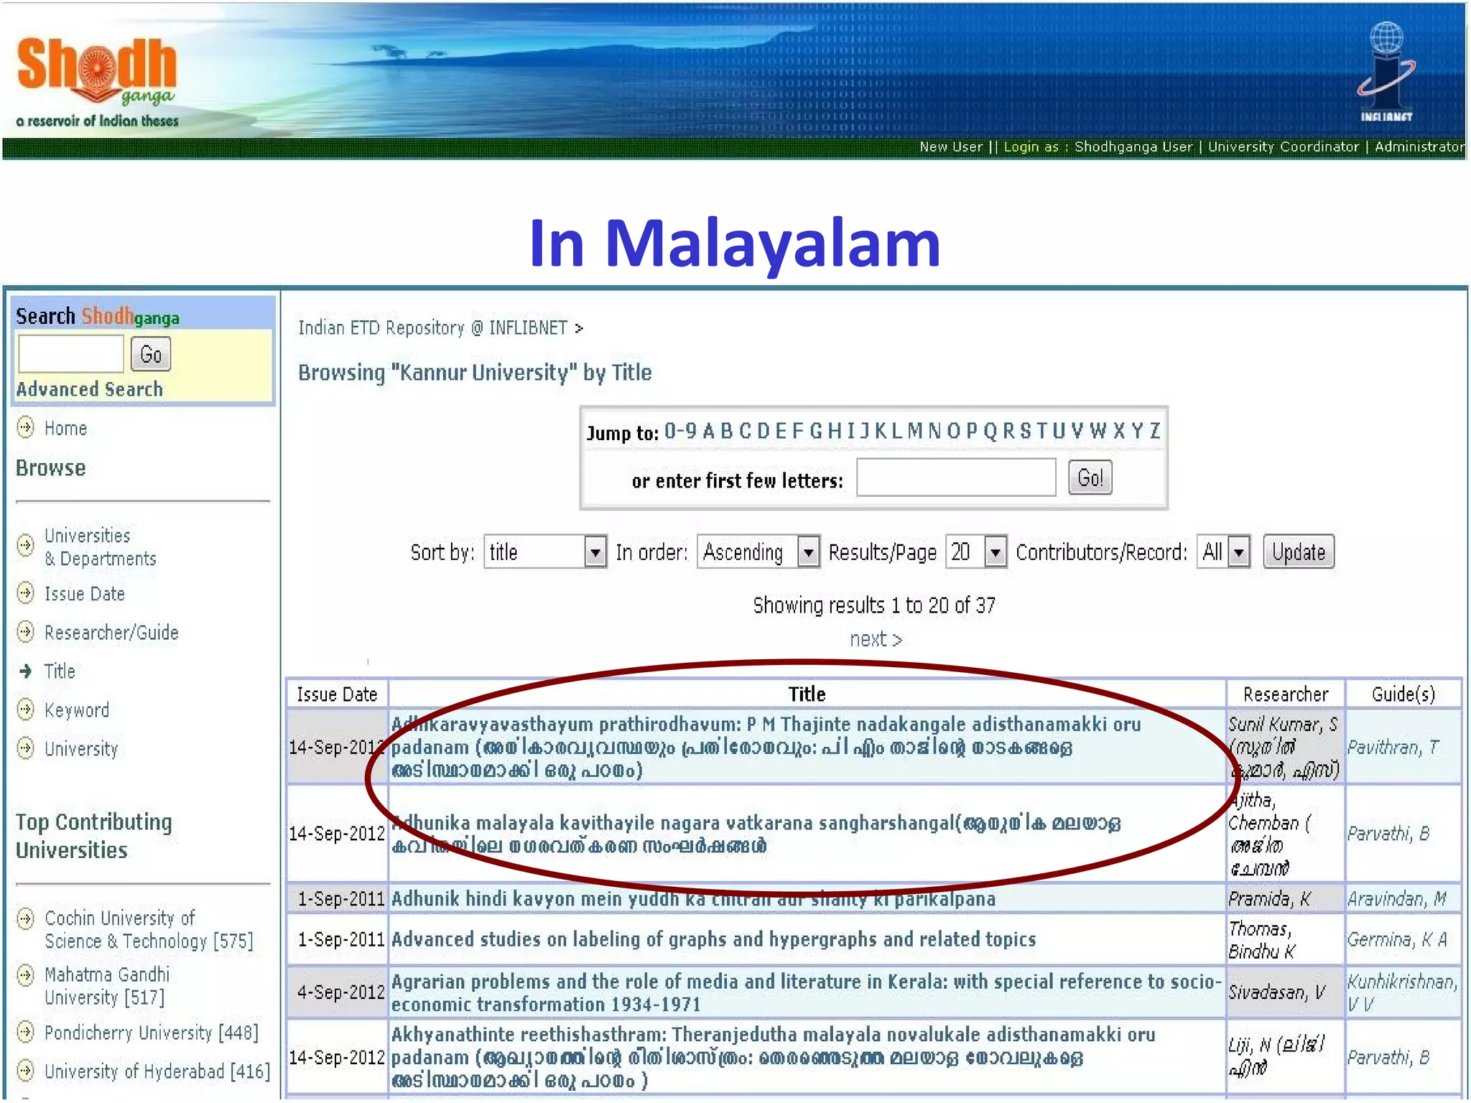Click the INFLIBNET logo icon
Image resolution: width=1471 pixels, height=1103 pixels.
1386,72
